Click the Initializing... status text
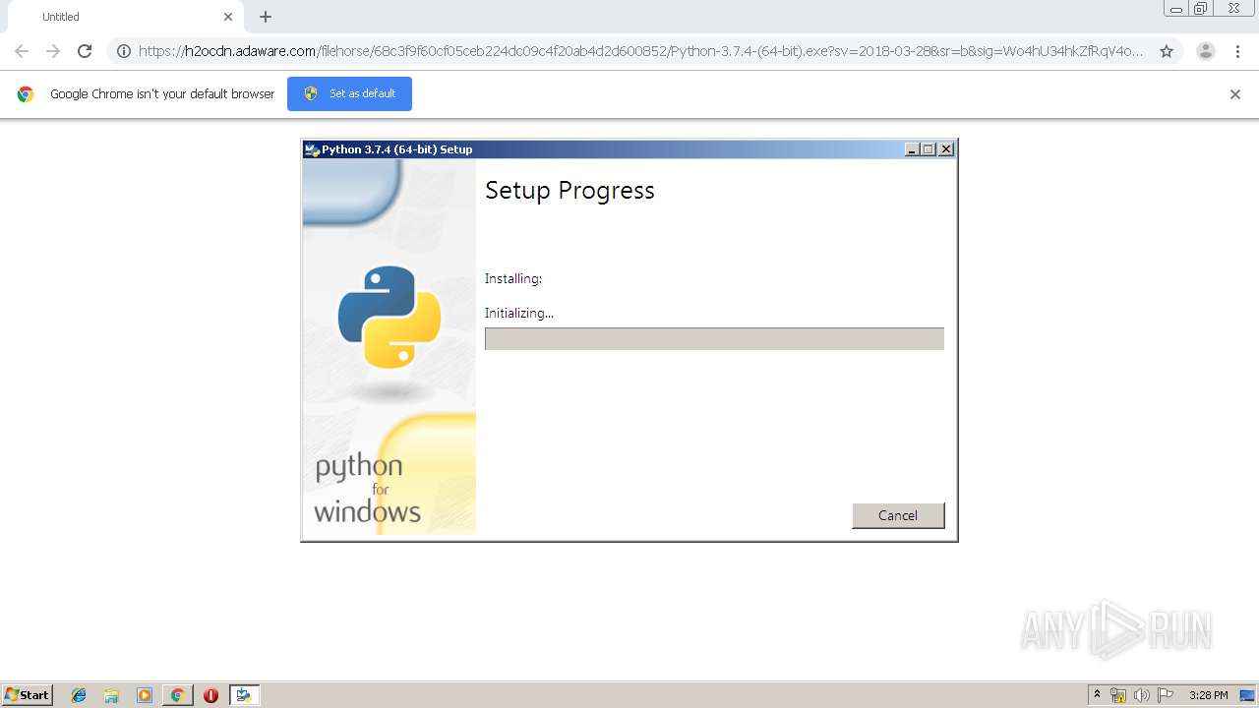Image resolution: width=1259 pixels, height=708 pixels. click(x=519, y=313)
